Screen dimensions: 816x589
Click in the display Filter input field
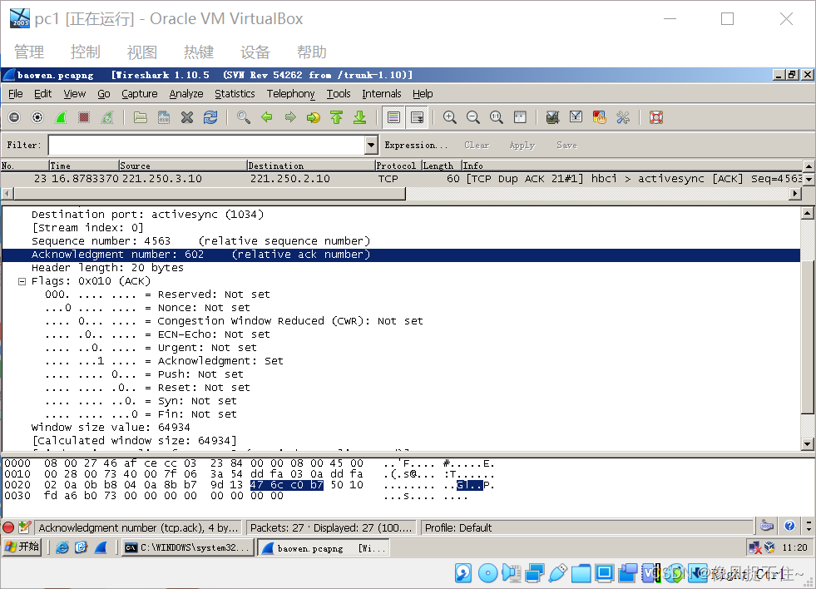click(x=207, y=145)
